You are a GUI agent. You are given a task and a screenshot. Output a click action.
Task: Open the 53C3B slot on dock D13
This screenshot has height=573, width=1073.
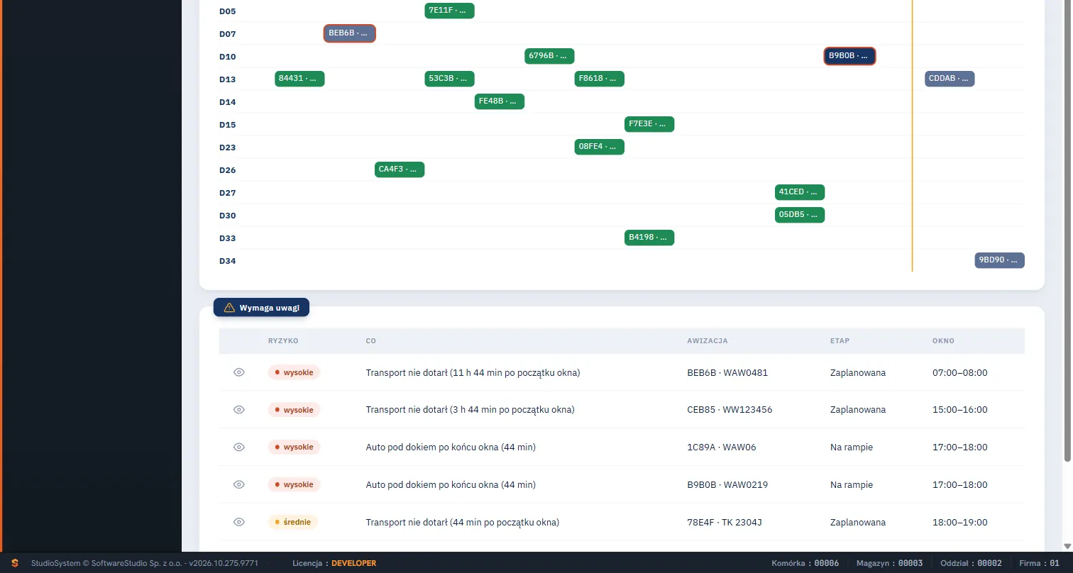450,79
